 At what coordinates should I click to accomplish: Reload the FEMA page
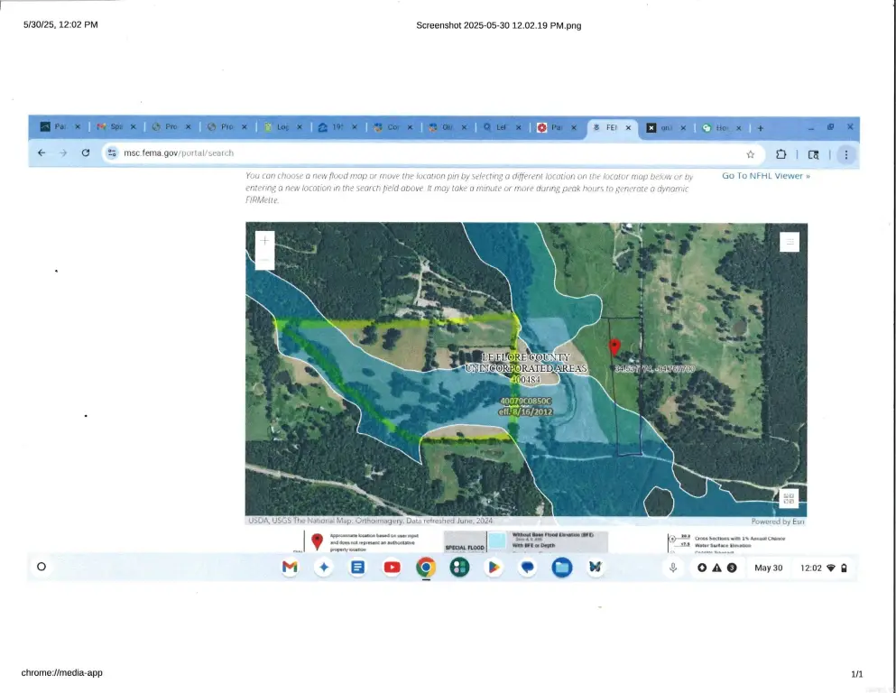coord(86,153)
